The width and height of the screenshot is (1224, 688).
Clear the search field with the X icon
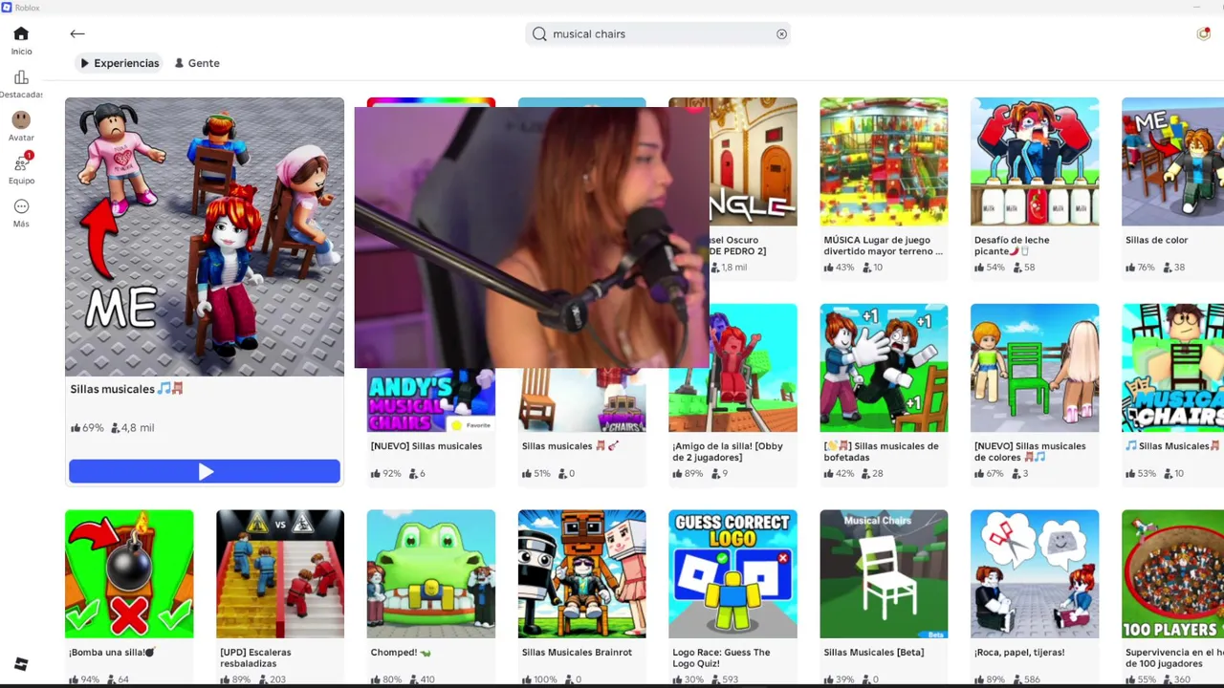pos(781,33)
